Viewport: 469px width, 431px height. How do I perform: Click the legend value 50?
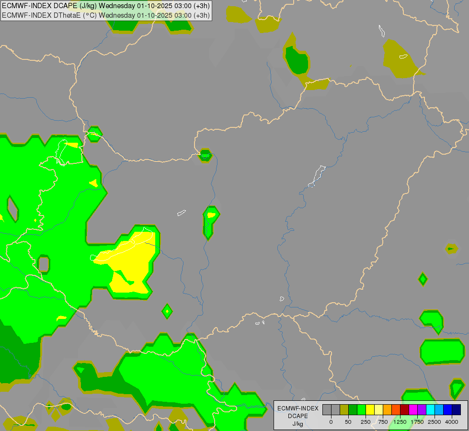pos(348,422)
